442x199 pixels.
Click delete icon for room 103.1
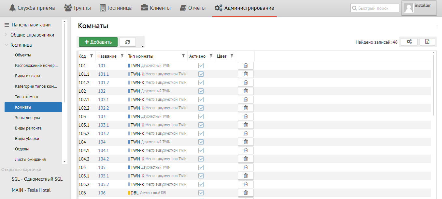point(246,125)
